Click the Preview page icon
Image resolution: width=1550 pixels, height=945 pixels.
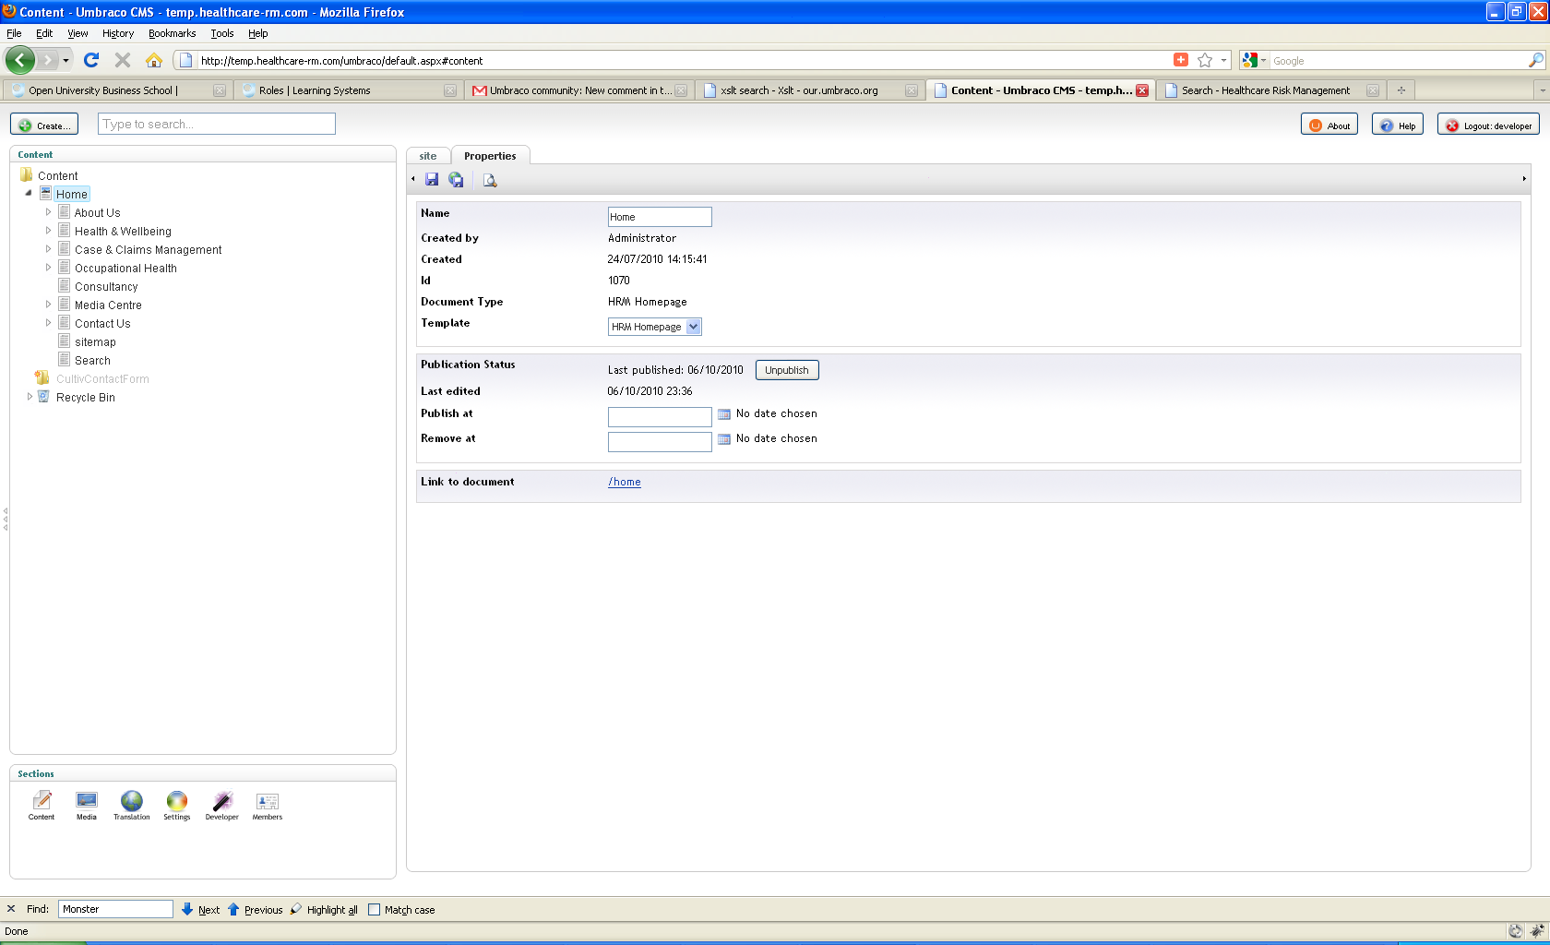click(x=490, y=180)
